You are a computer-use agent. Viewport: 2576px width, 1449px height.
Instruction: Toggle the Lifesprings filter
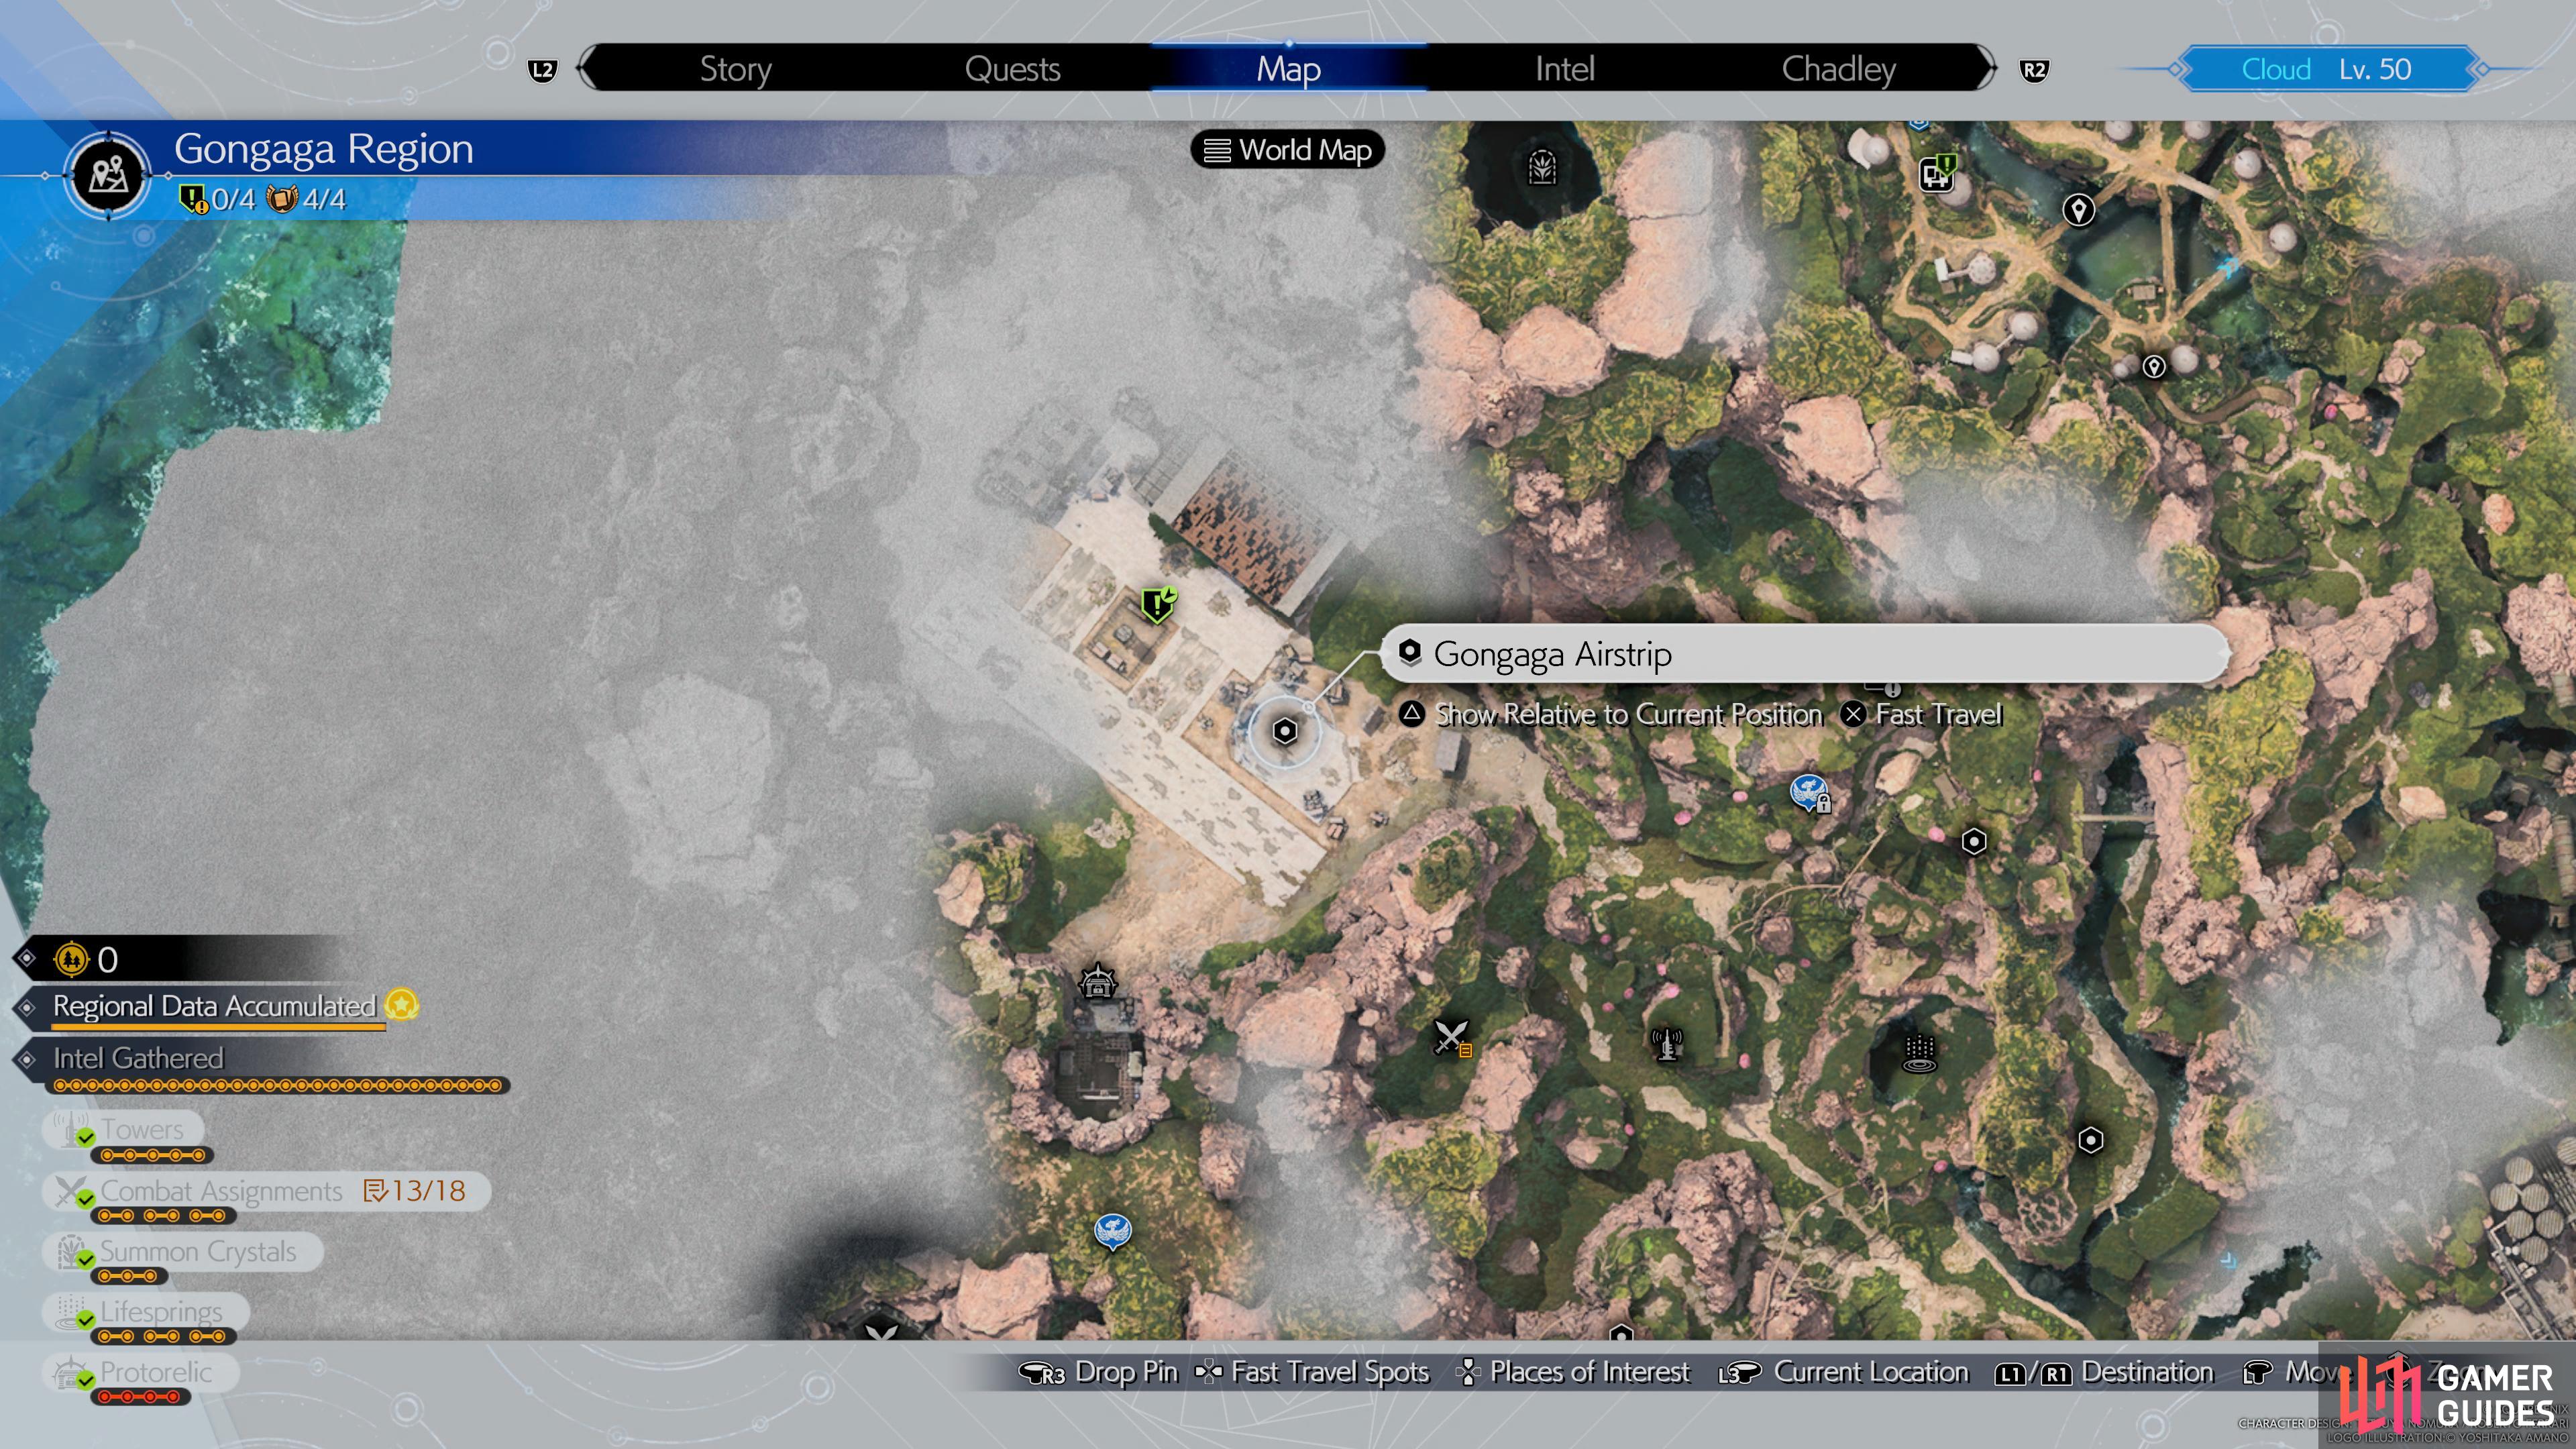(x=145, y=1312)
